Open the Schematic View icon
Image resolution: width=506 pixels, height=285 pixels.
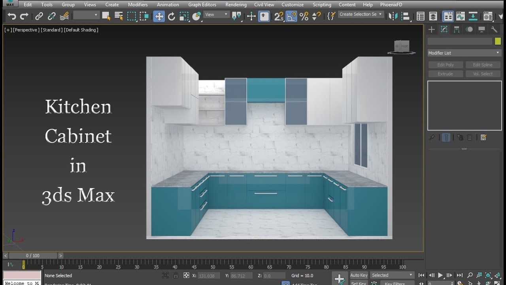[473, 16]
